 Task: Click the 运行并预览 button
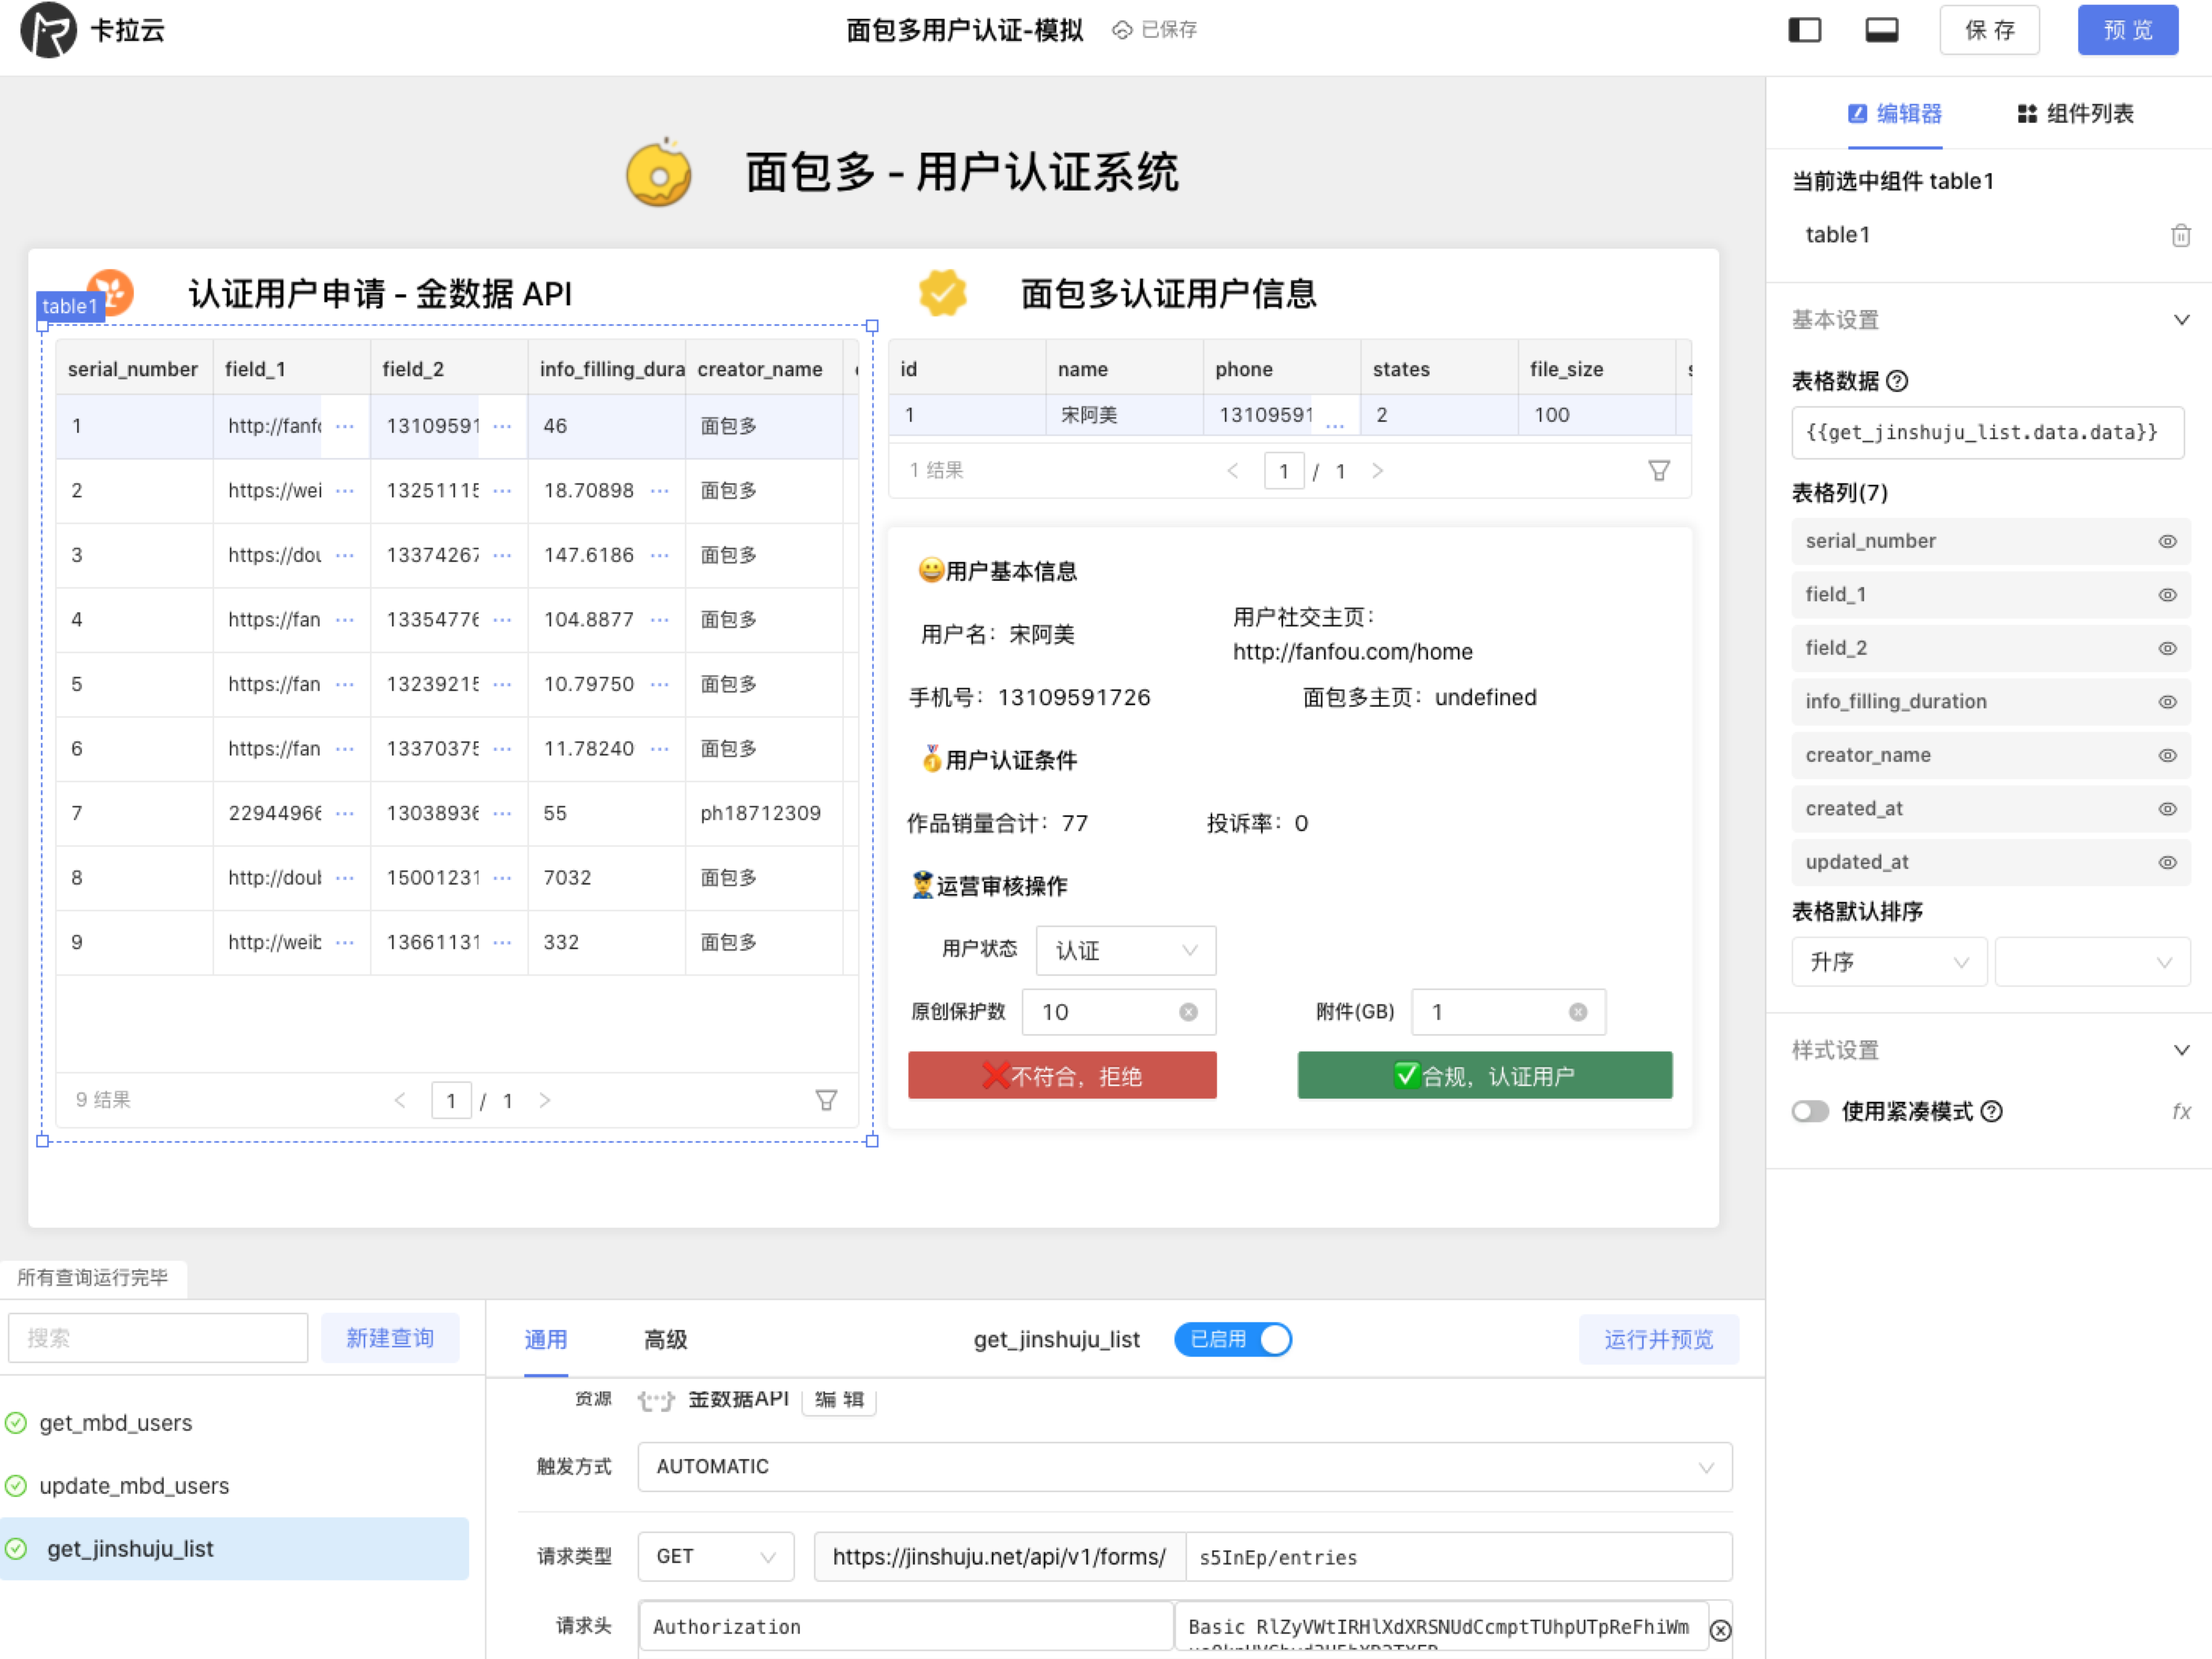[1658, 1339]
